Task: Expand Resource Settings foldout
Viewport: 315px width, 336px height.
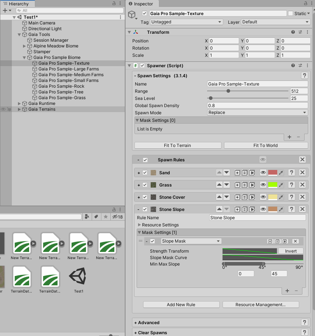Action: 140,225
